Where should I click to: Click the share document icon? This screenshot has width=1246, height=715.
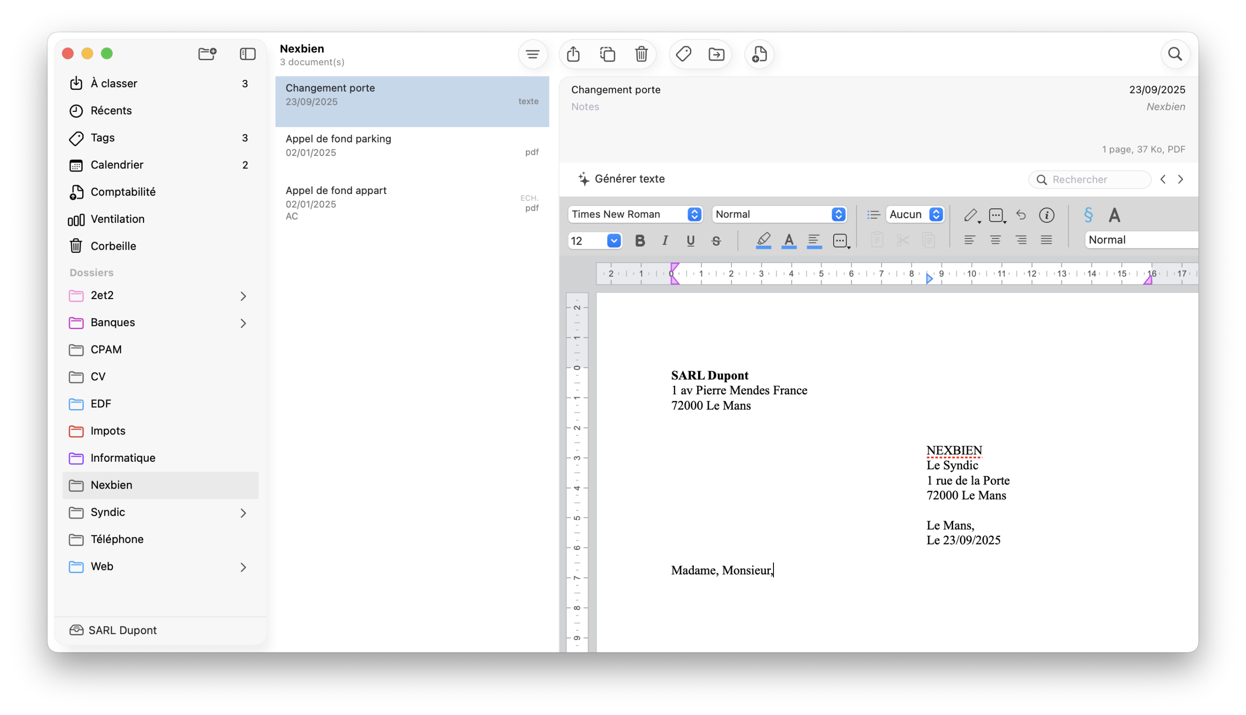(x=573, y=54)
